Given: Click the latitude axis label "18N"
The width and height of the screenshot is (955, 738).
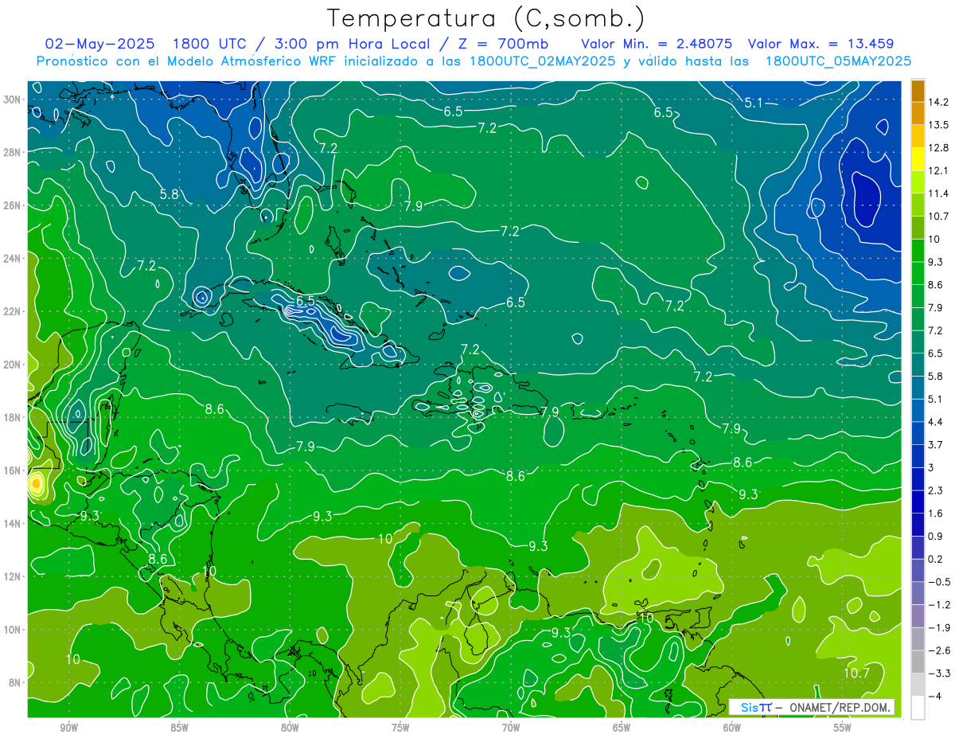Looking at the screenshot, I should coord(13,417).
